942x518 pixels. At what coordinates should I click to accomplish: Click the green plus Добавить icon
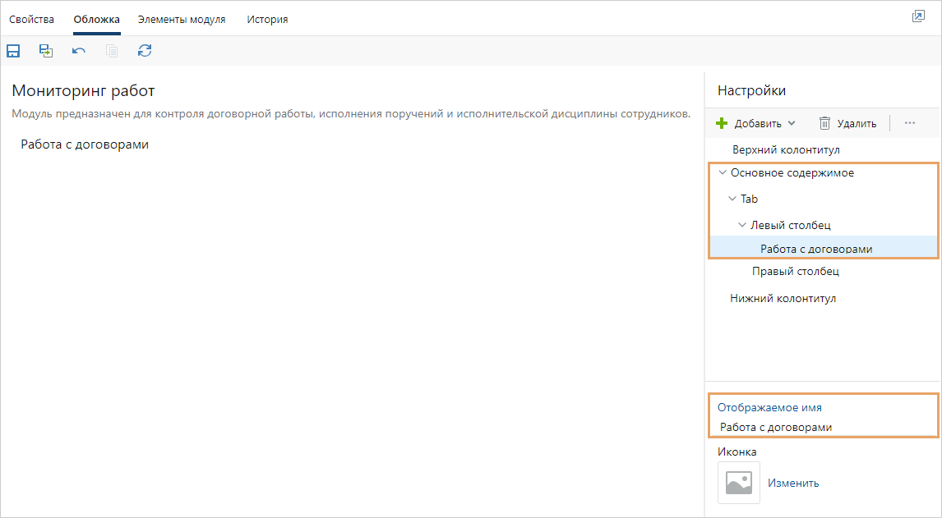(723, 123)
